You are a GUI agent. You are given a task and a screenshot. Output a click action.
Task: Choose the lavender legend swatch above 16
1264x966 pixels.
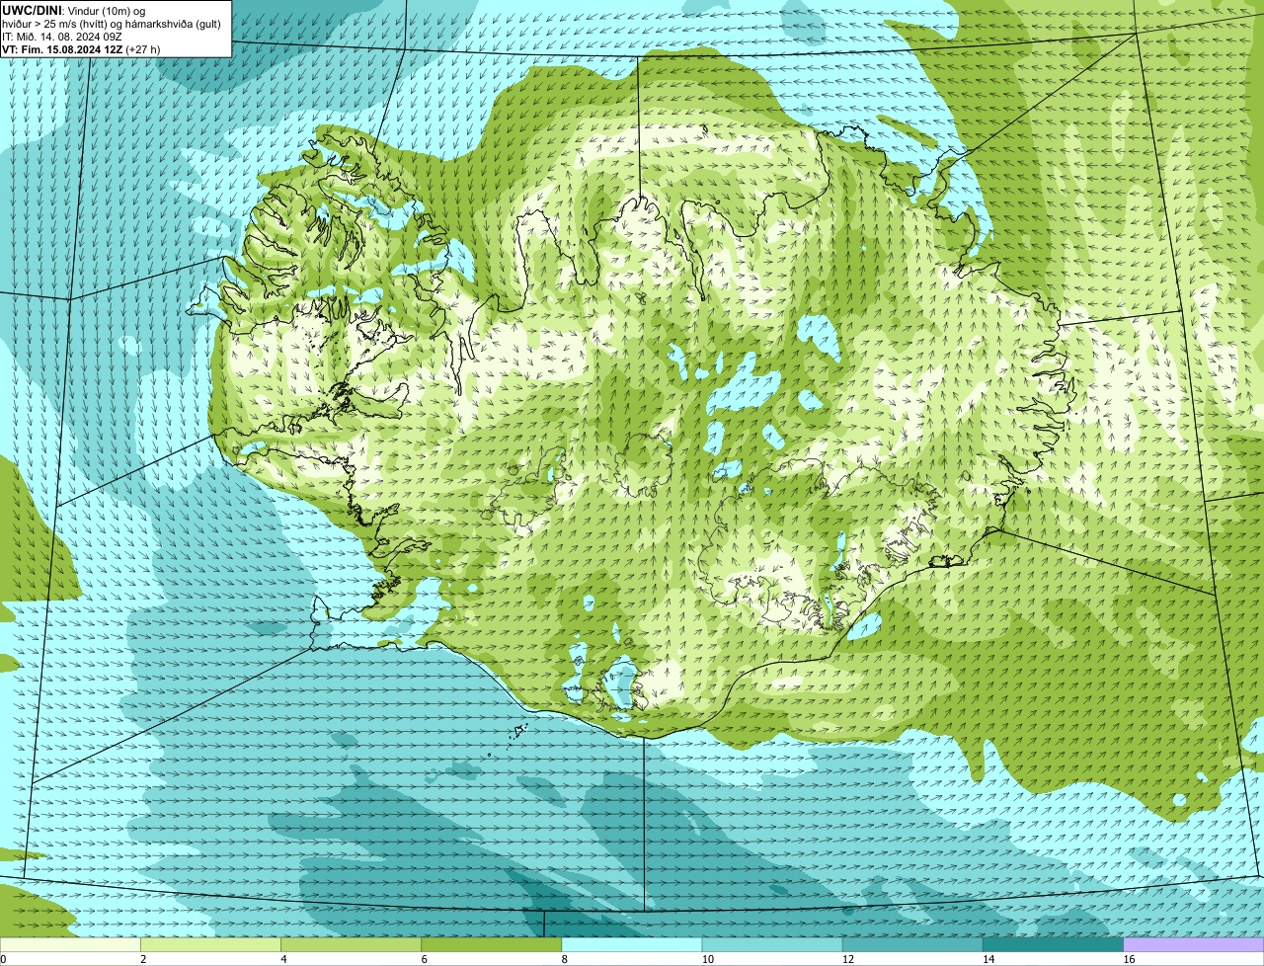[x=1194, y=945]
